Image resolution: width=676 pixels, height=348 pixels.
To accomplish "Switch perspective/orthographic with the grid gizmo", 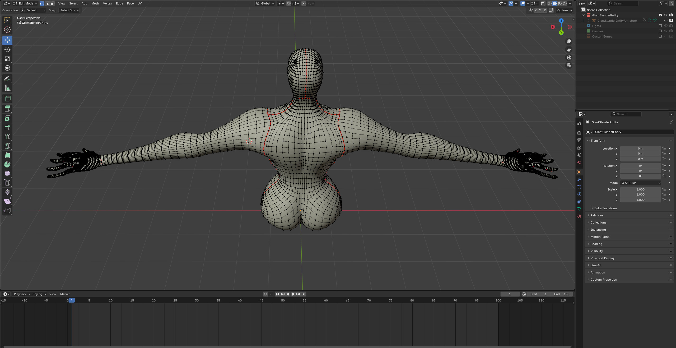I will pos(569,65).
